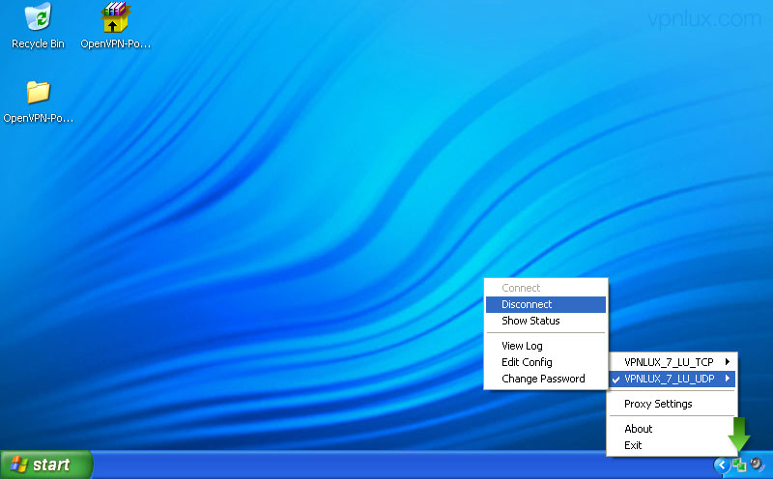Open Proxy Settings from the tray menu
The image size is (773, 479).
tap(673, 404)
